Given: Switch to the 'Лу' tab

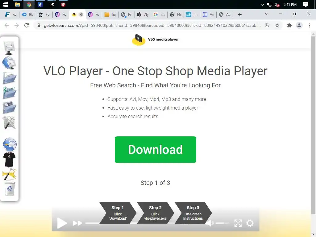Looking at the screenshot, I should coord(143,15).
